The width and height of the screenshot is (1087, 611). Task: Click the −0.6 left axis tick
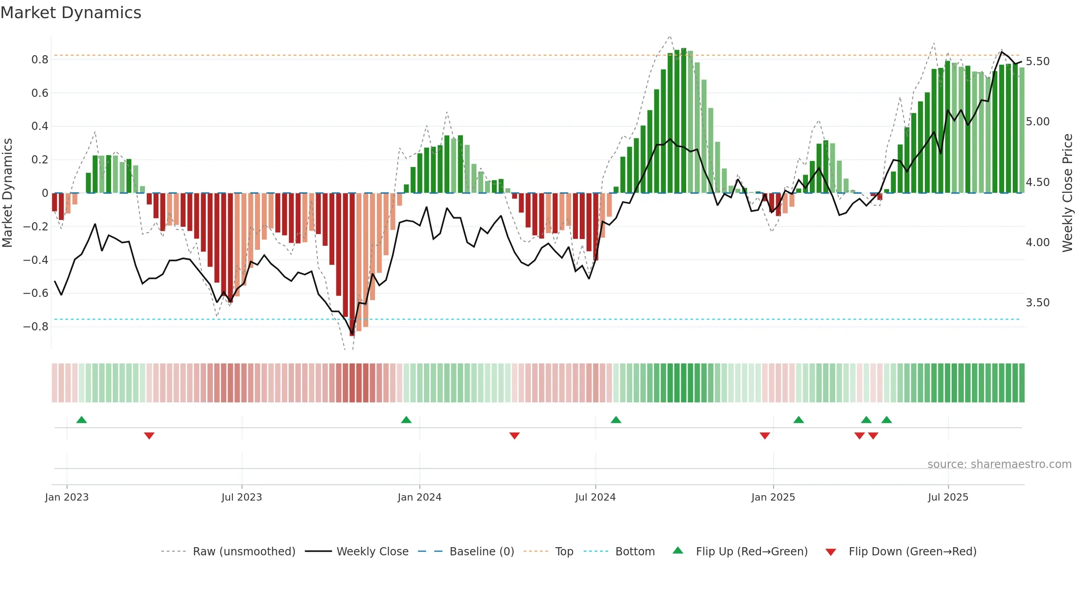[x=36, y=293]
